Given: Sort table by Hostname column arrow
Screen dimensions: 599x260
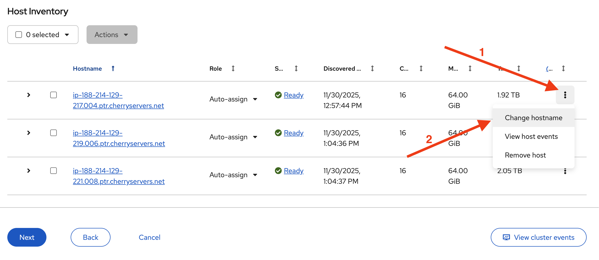Looking at the screenshot, I should coord(113,68).
